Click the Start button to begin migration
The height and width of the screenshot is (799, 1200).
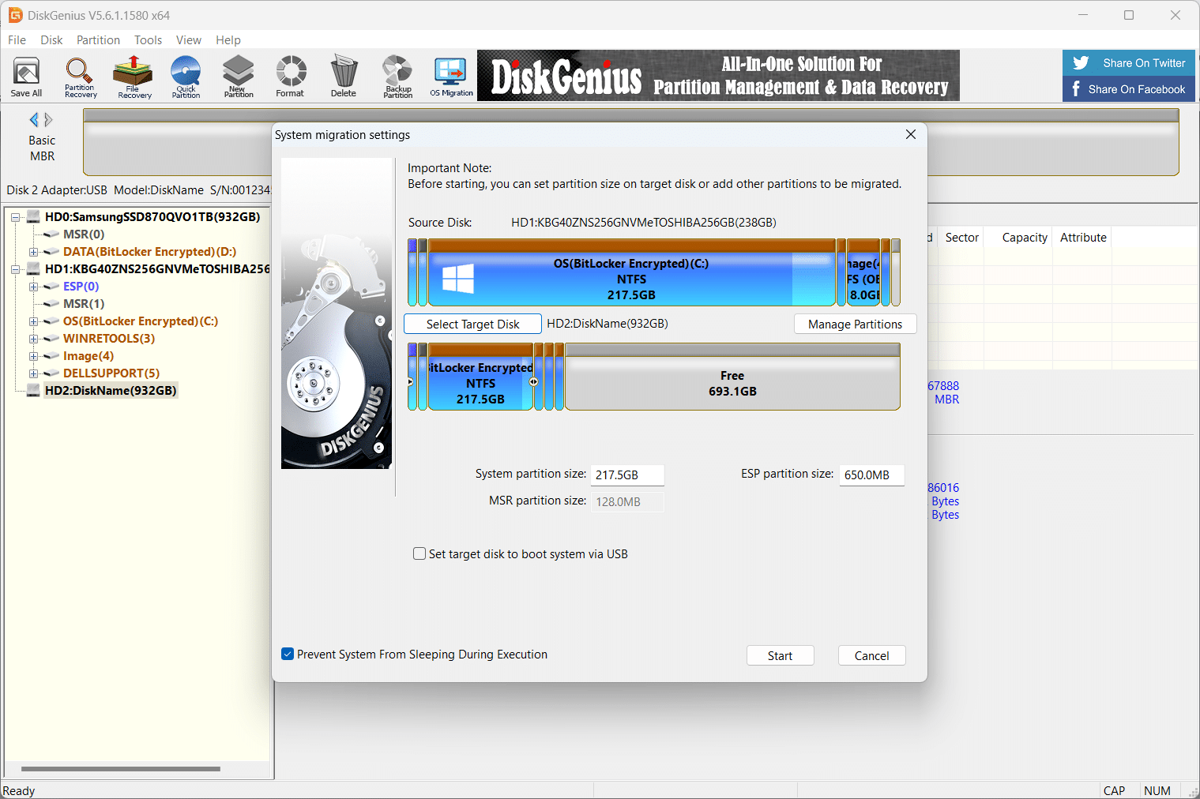(x=780, y=655)
